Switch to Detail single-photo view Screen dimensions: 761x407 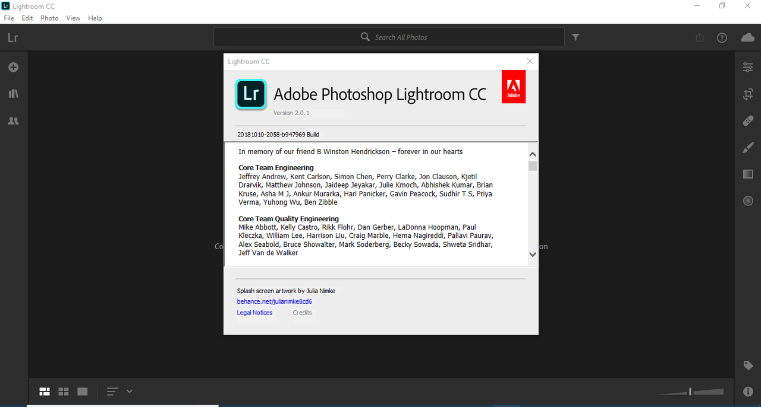[x=83, y=392]
